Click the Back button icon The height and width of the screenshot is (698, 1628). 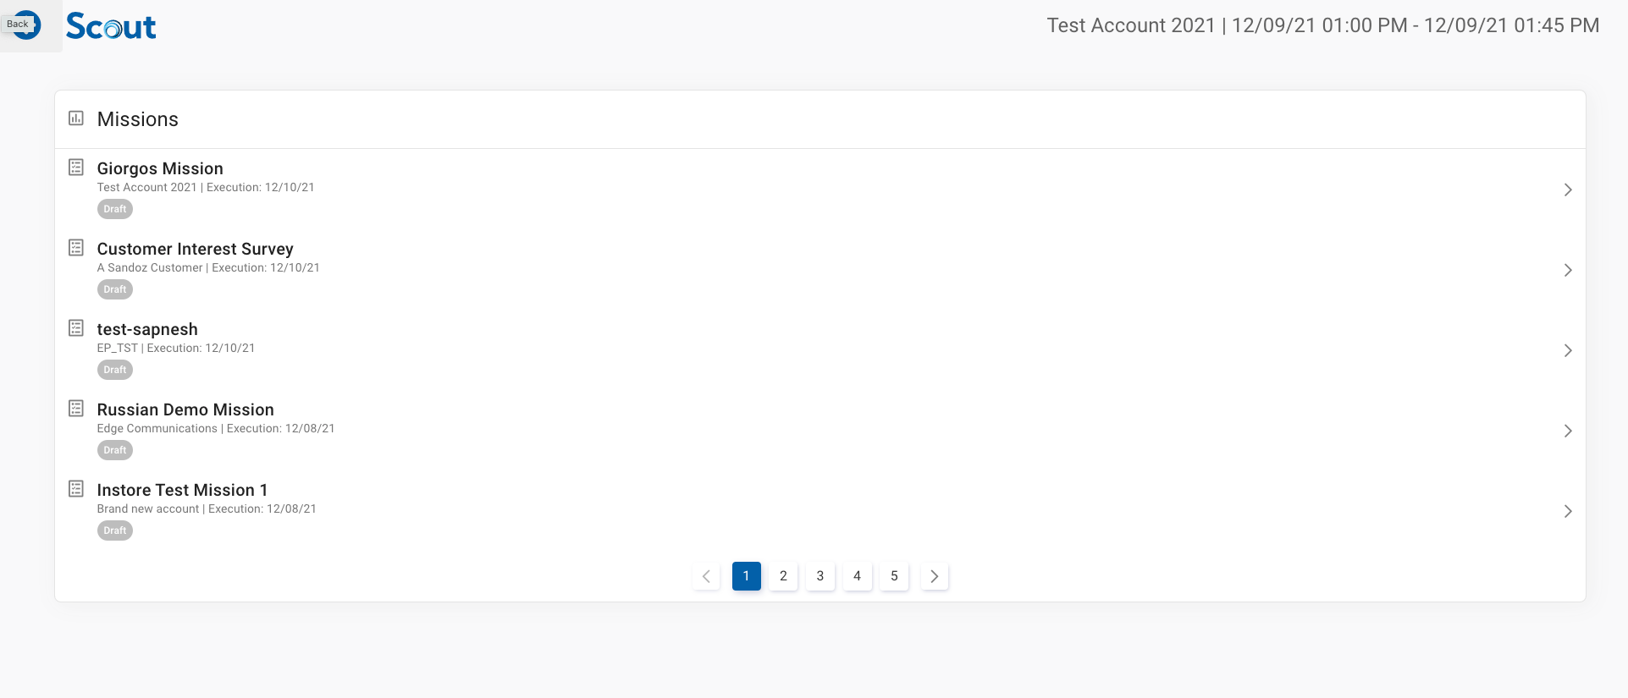(x=24, y=25)
